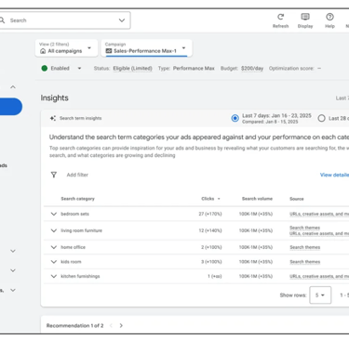Screen dimensions: 349x340
Task: Open the Enabled status dropdown arrow
Action: click(79, 68)
